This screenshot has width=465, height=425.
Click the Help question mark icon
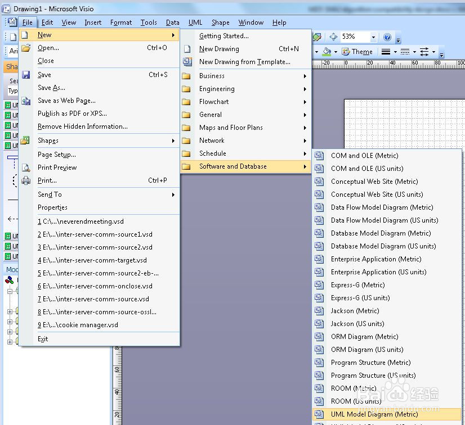pos(387,37)
